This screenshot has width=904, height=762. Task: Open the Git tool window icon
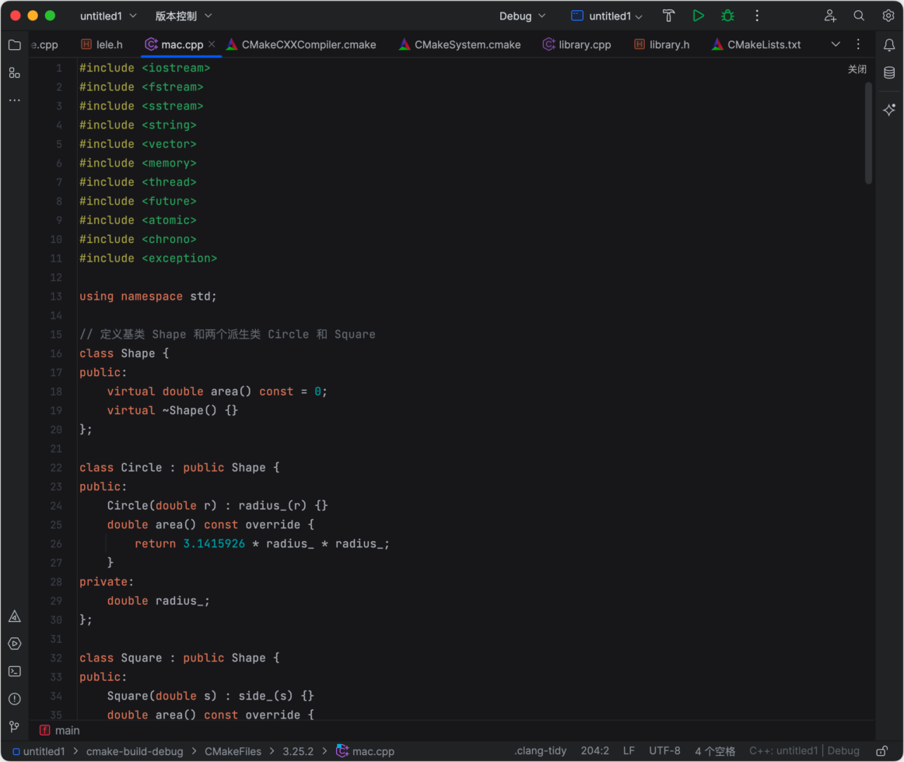pyautogui.click(x=15, y=727)
